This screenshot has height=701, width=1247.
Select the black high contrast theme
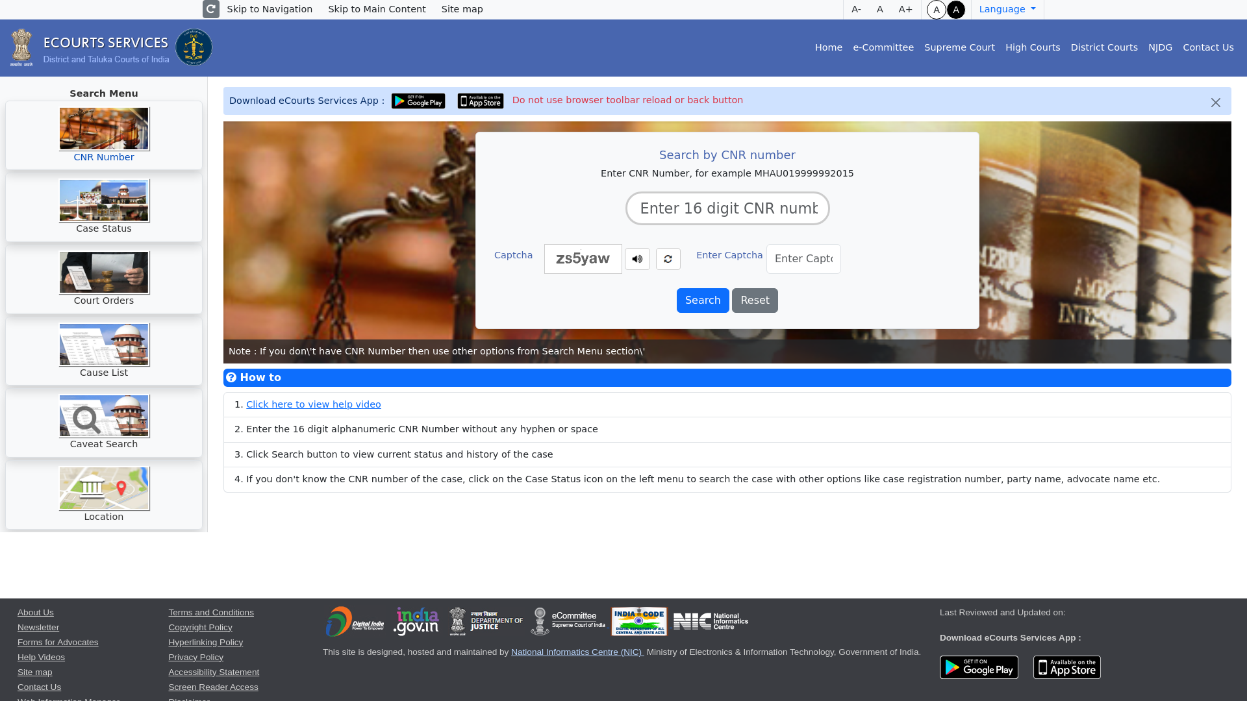point(956,10)
